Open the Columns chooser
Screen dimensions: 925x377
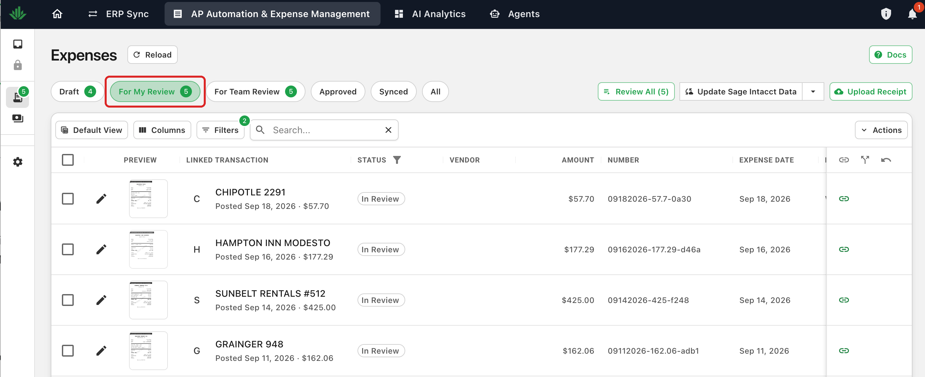[x=162, y=130]
